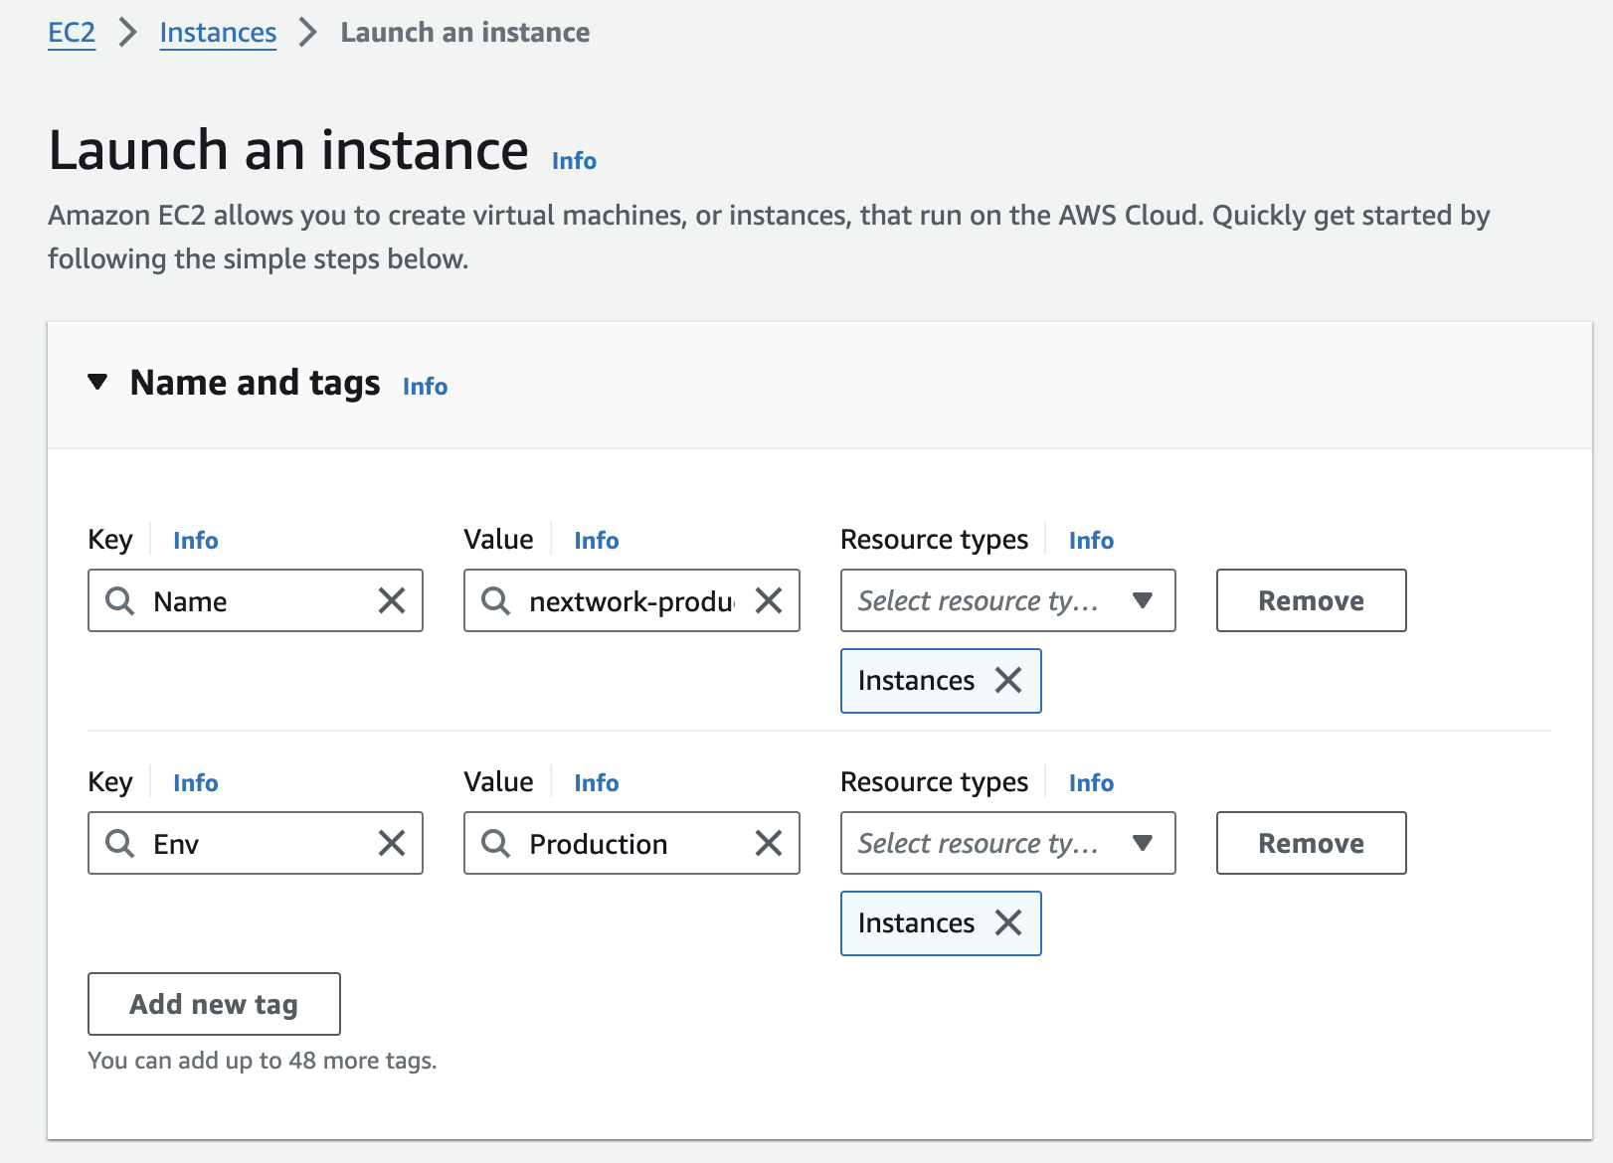
Task: Clear the Env key field with its X icon
Action: 392,843
